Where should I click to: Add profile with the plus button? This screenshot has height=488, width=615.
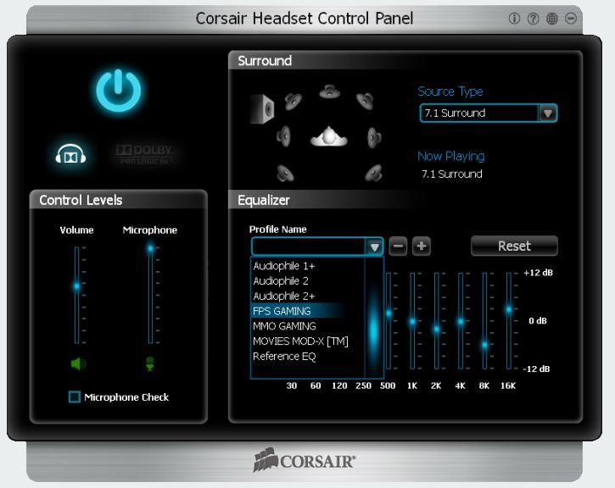click(x=422, y=247)
